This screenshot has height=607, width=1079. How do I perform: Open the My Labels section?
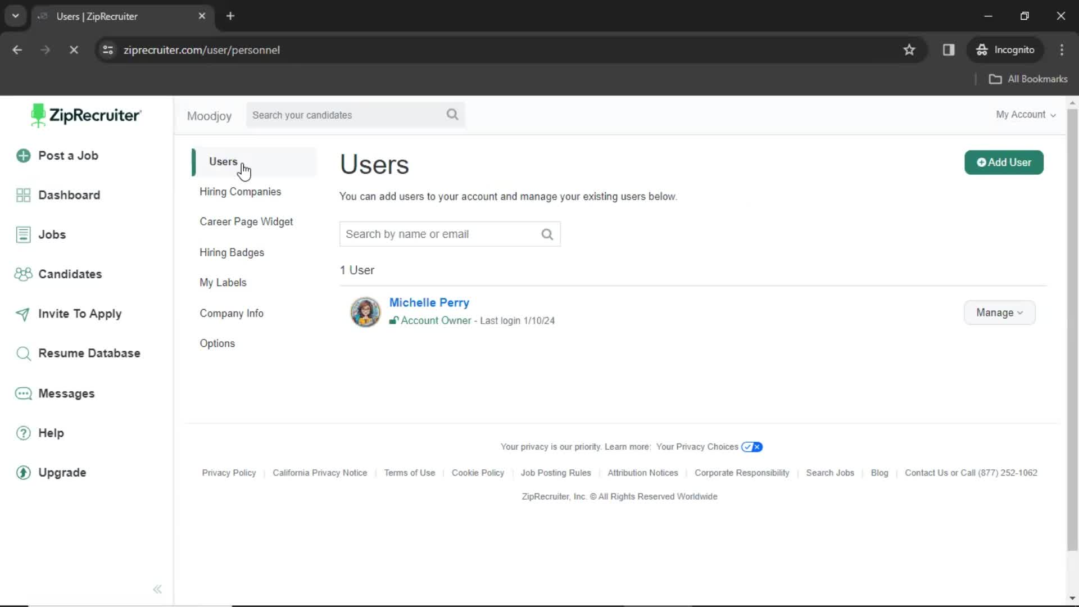[x=223, y=283]
